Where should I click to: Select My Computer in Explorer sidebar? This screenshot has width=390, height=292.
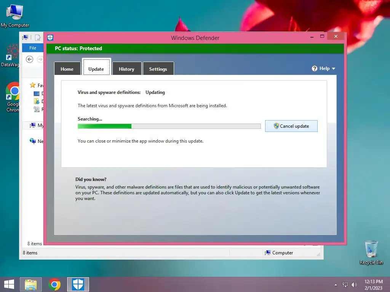tap(37, 125)
